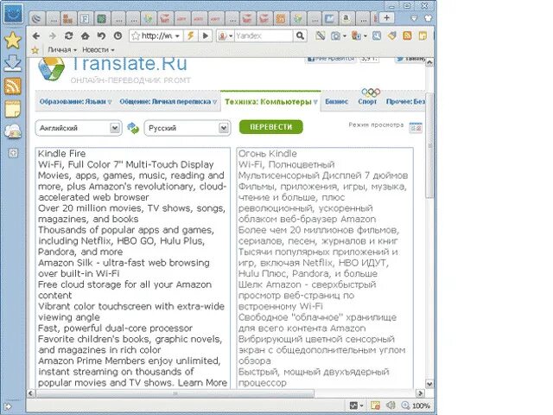This screenshot has height=415, width=553.
Task: Open a new tab with plus button
Action: tap(386, 17)
